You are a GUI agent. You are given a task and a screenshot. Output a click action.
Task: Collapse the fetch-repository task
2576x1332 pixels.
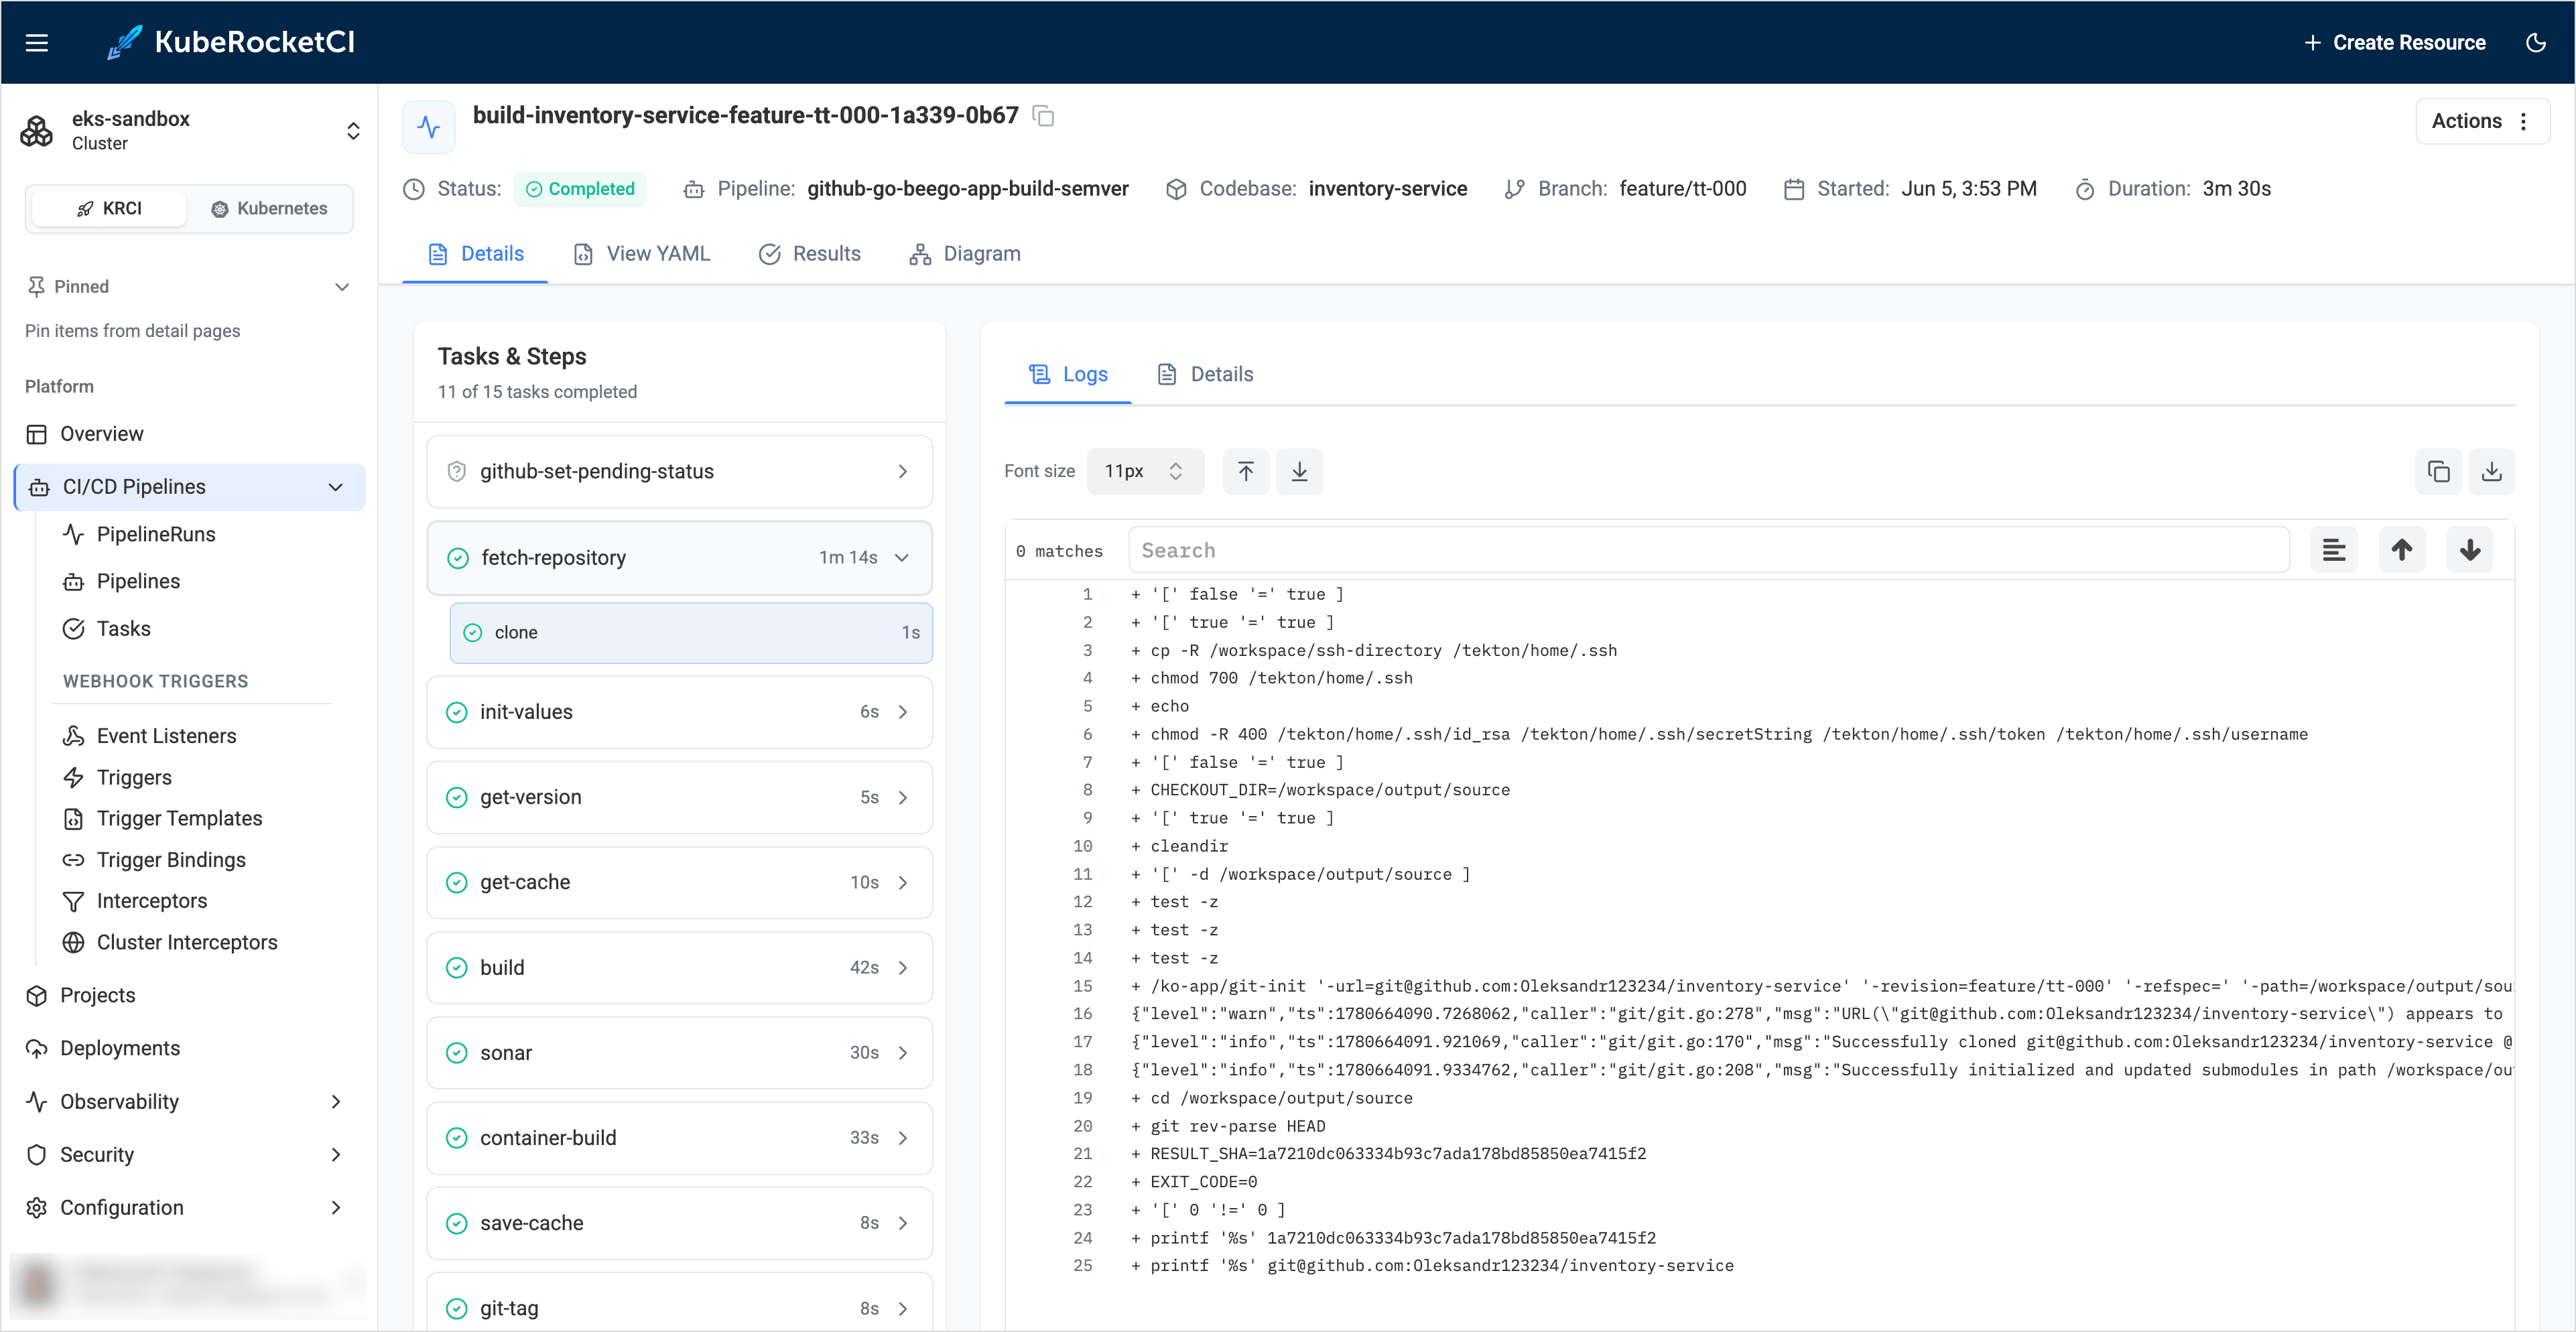[679, 558]
